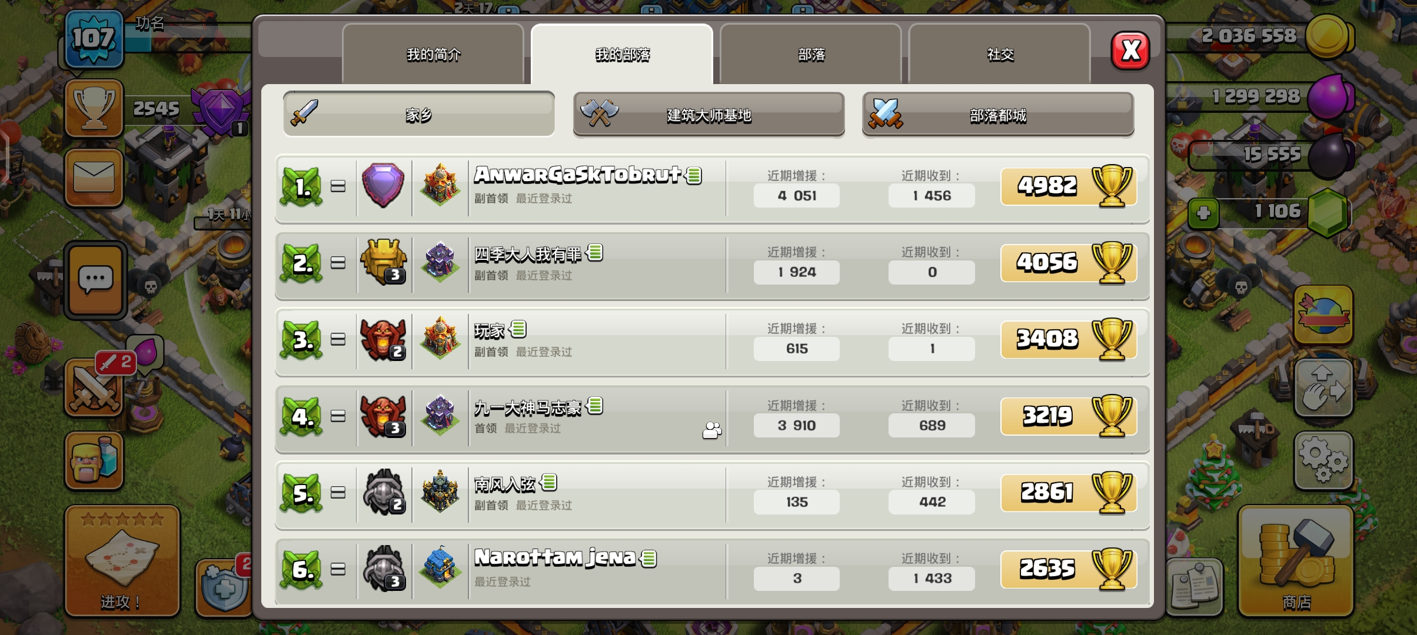Tap the crossed swords clan war icon

[x=94, y=389]
